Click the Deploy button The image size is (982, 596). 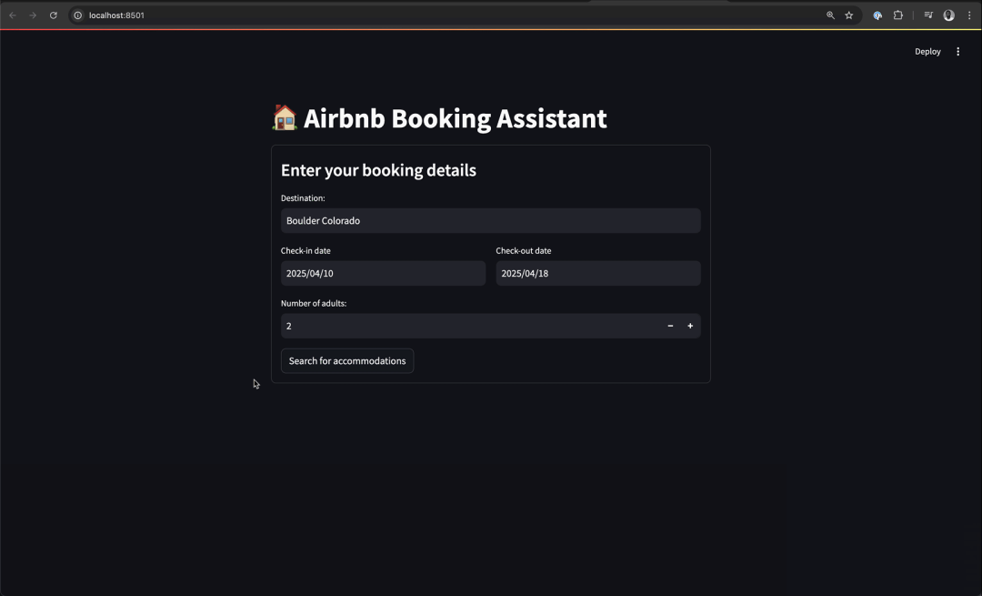[x=927, y=52]
